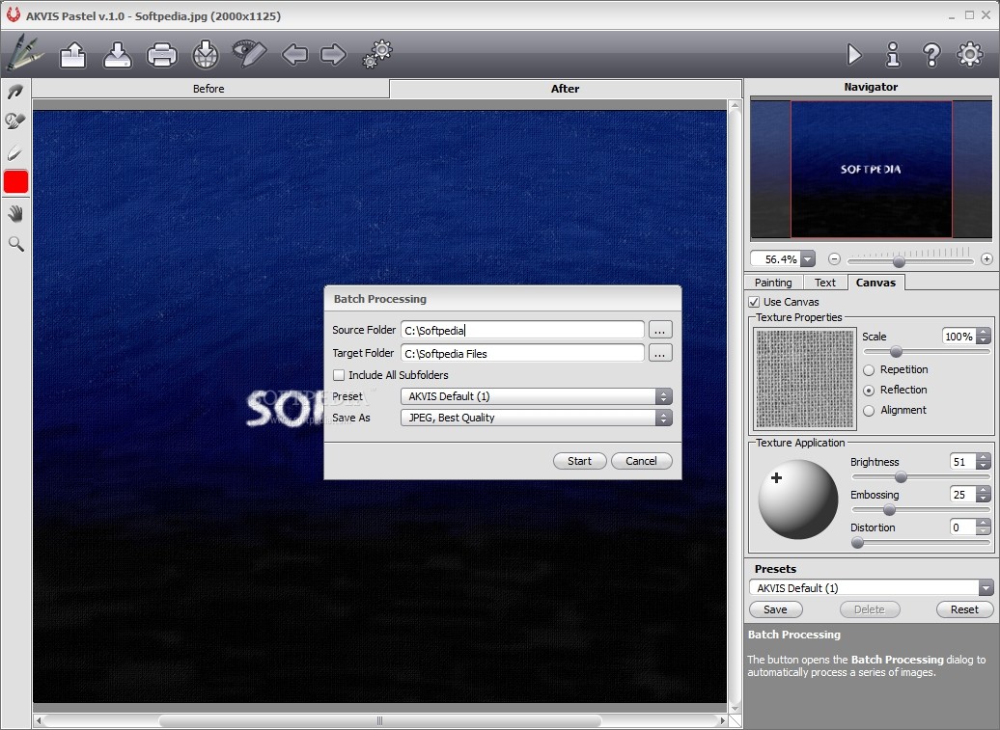Click the Print image icon
1000x730 pixels.
click(162, 55)
